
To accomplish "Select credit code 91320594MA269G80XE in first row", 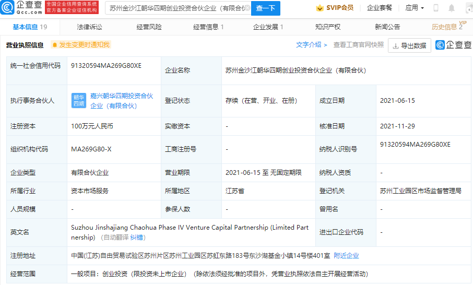I will (x=106, y=66).
